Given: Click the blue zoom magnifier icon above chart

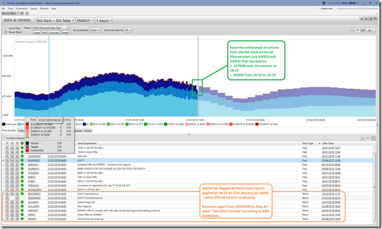Looking at the screenshot, I should tap(352, 30).
